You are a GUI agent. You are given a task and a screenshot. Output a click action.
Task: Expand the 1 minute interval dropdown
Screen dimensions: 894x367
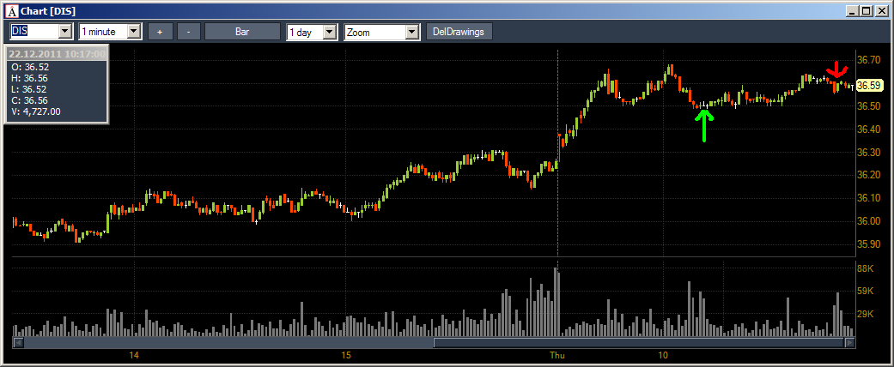click(x=135, y=31)
